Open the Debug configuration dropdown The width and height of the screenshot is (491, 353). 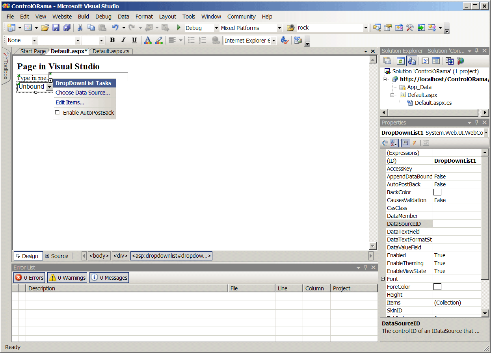[x=216, y=28]
